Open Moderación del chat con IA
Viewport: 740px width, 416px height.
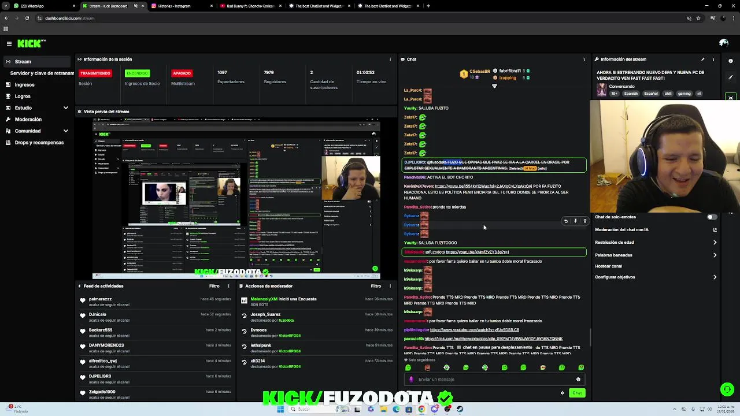click(x=656, y=230)
